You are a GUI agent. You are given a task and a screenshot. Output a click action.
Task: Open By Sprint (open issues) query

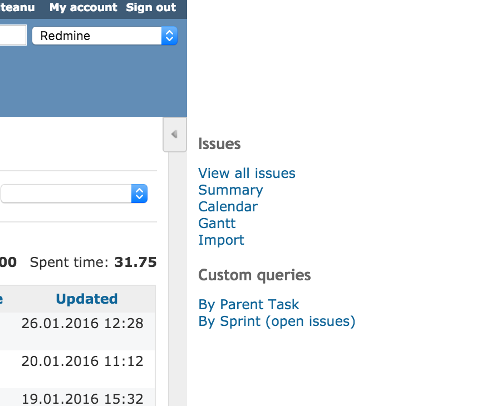pos(277,321)
